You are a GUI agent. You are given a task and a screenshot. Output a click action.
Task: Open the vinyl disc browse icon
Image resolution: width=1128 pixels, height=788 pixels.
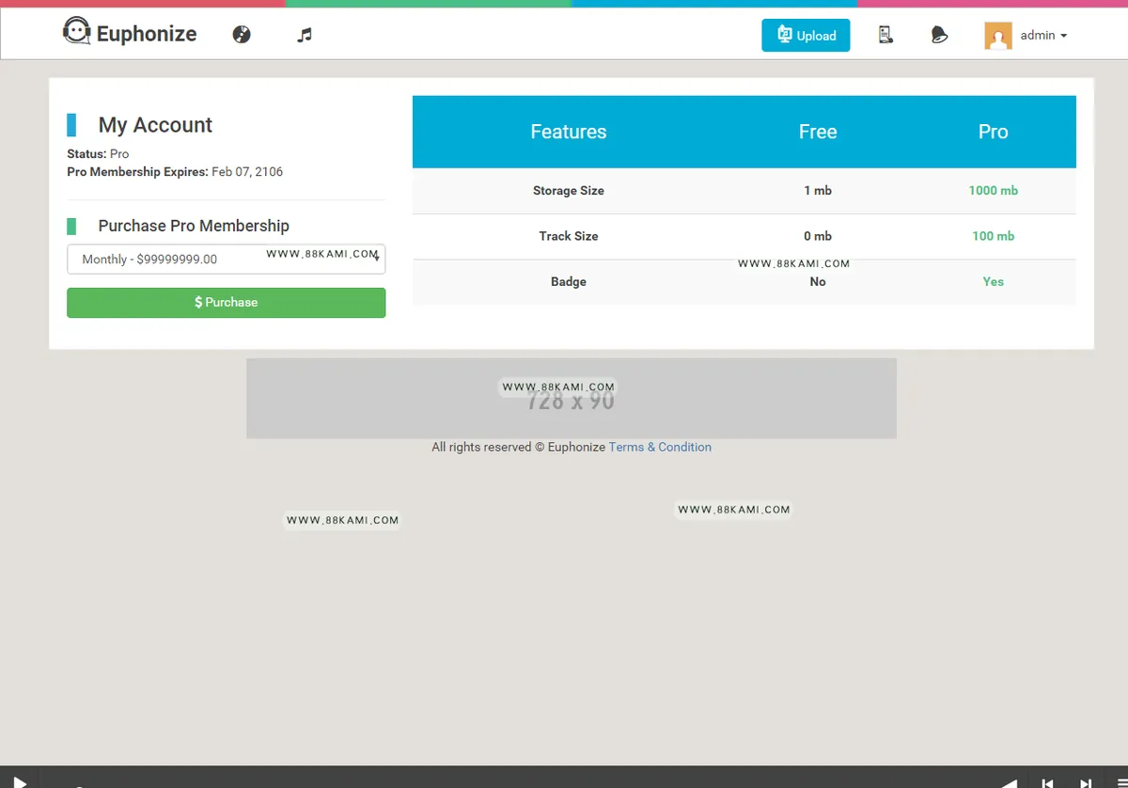242,35
